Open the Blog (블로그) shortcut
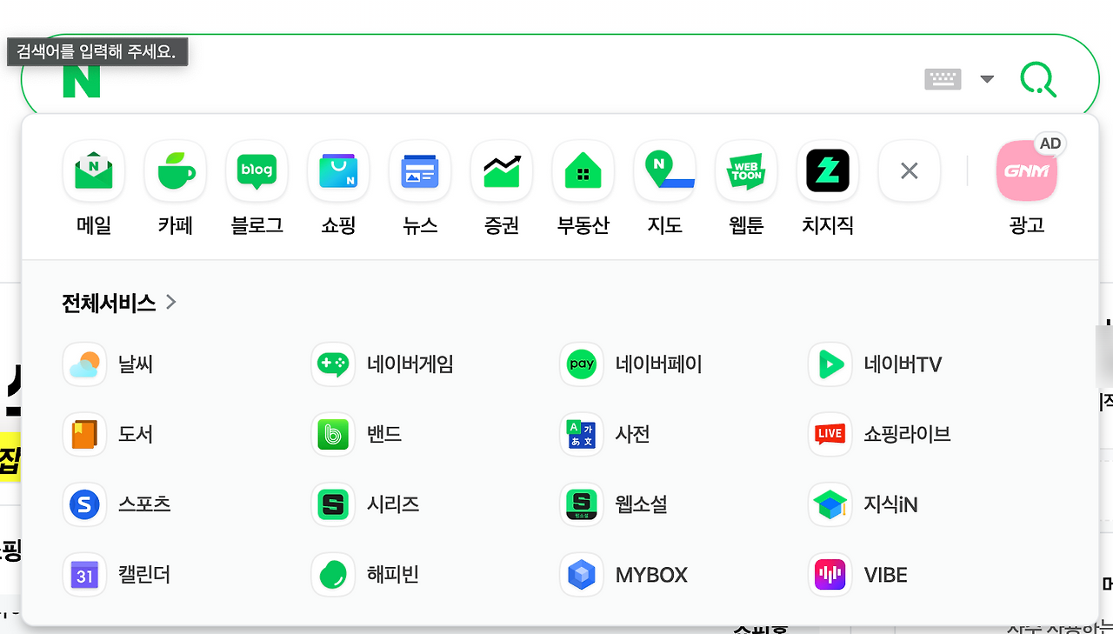The width and height of the screenshot is (1113, 634). point(257,189)
